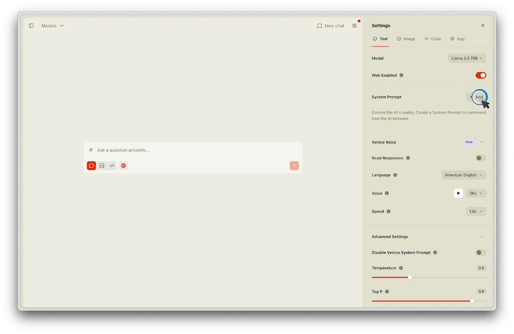Start a New chat
The width and height of the screenshot is (514, 334).
tap(331, 26)
